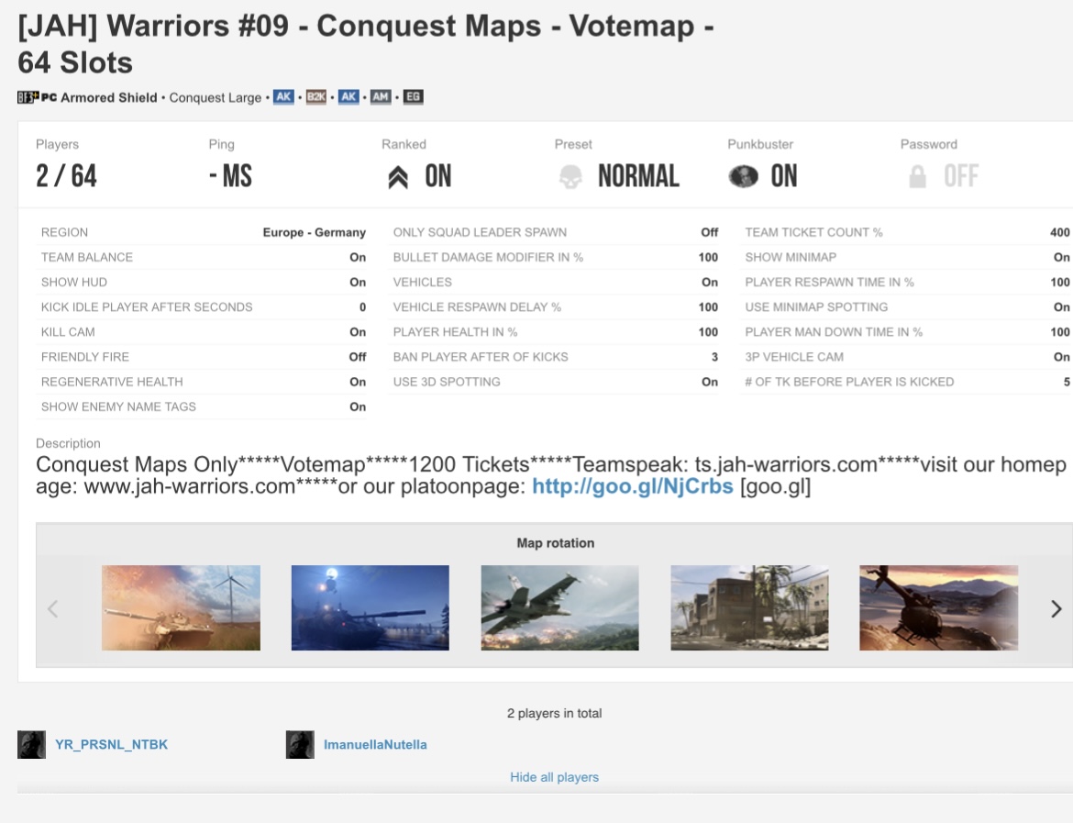Click the AM expansion badge

click(x=381, y=96)
